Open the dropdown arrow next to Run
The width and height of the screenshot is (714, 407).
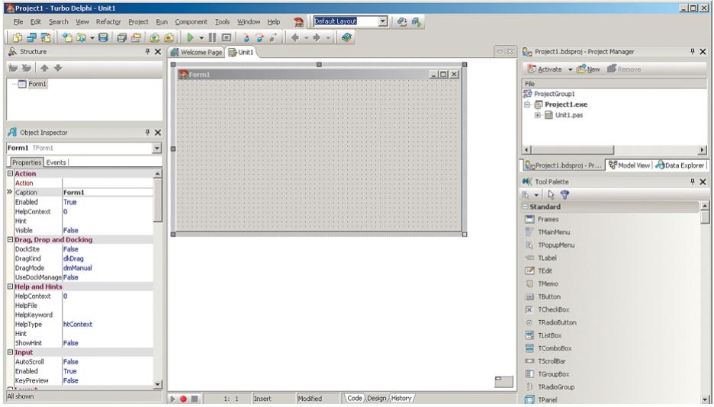201,38
